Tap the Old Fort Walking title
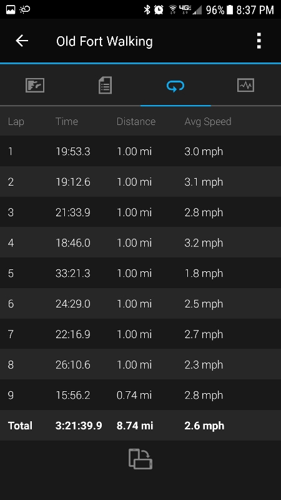The height and width of the screenshot is (500, 281). tap(104, 41)
